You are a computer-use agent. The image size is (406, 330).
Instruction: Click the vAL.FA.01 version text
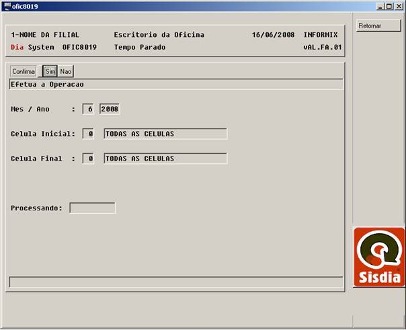pos(323,47)
